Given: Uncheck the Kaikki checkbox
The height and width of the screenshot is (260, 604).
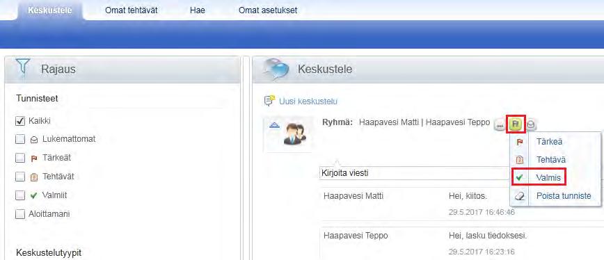Looking at the screenshot, I should [20, 121].
